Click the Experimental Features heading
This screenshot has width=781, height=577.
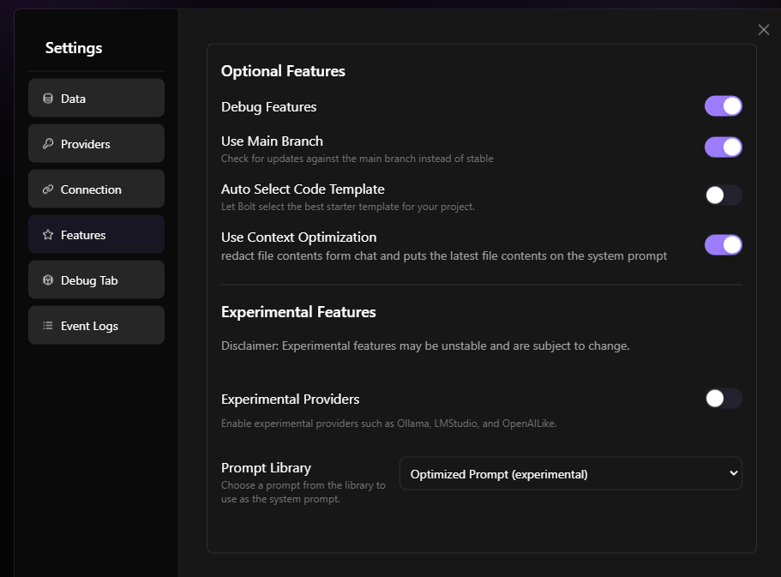point(298,312)
